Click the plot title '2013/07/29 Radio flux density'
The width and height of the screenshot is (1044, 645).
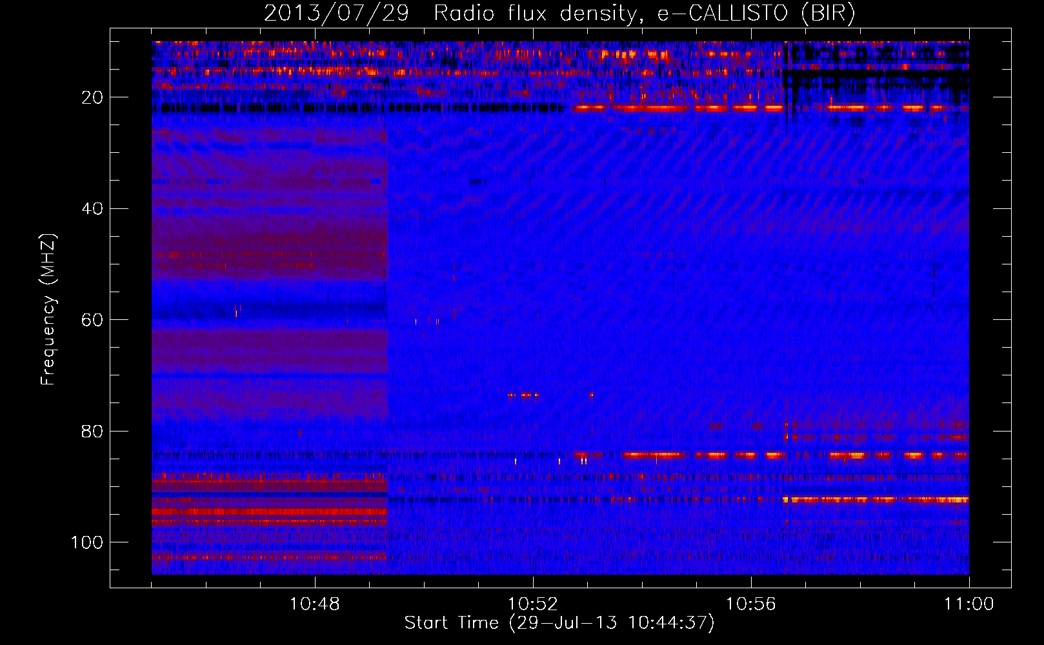pos(559,13)
